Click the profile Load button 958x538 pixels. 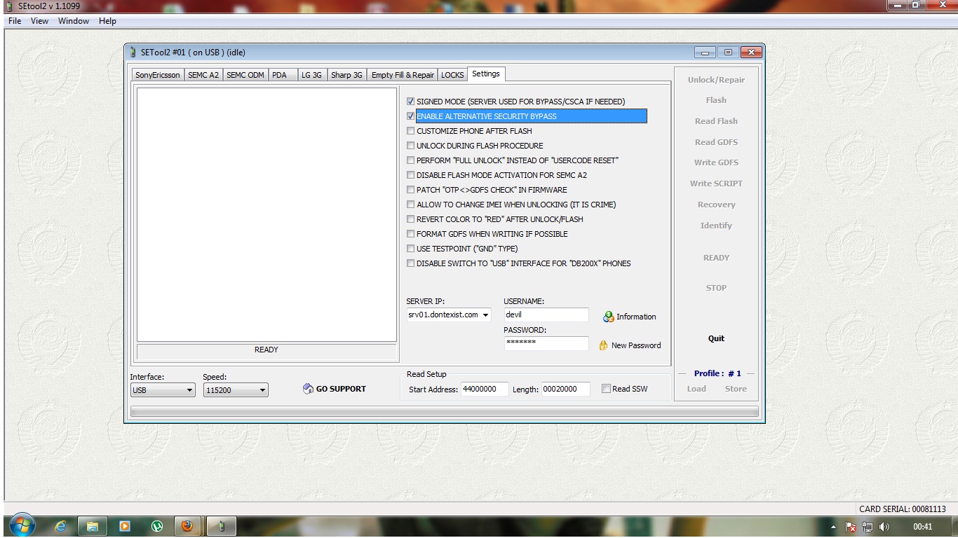coord(696,389)
